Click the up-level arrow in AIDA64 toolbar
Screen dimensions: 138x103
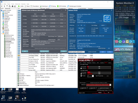tap(7, 6)
